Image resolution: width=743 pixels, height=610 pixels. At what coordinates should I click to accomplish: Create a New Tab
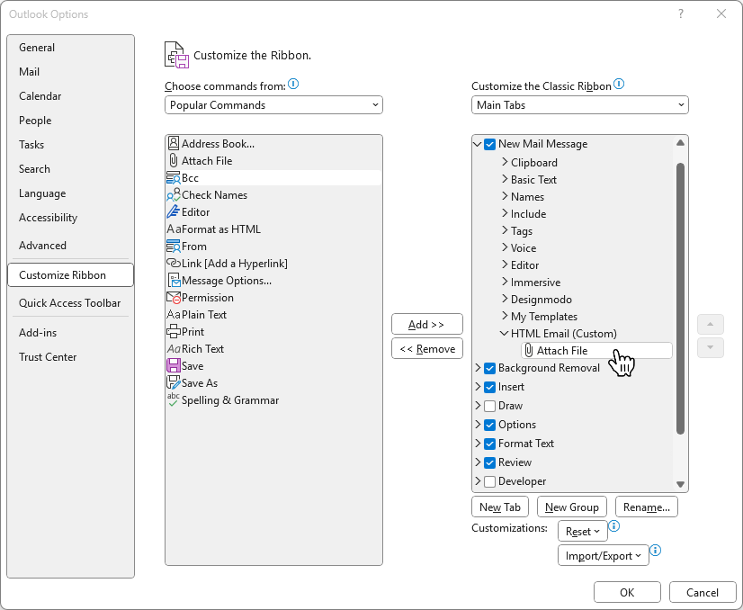500,507
